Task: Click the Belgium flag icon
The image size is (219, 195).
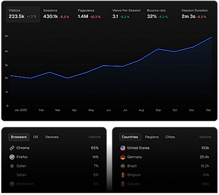Action: (x=122, y=175)
